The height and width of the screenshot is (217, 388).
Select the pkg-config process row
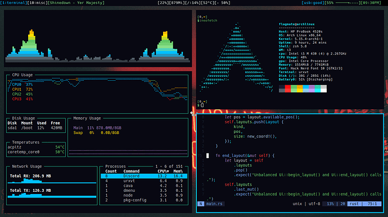point(144,200)
